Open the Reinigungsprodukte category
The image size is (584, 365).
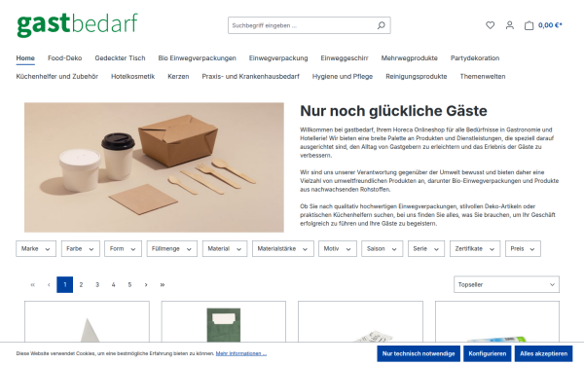point(417,76)
